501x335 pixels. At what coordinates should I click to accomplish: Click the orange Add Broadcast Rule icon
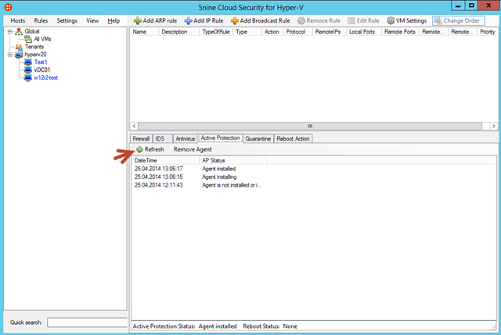pyautogui.click(x=235, y=21)
